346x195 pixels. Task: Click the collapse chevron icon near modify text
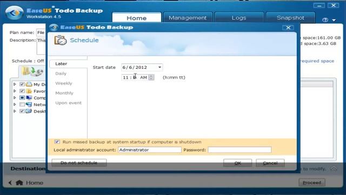click(x=334, y=169)
